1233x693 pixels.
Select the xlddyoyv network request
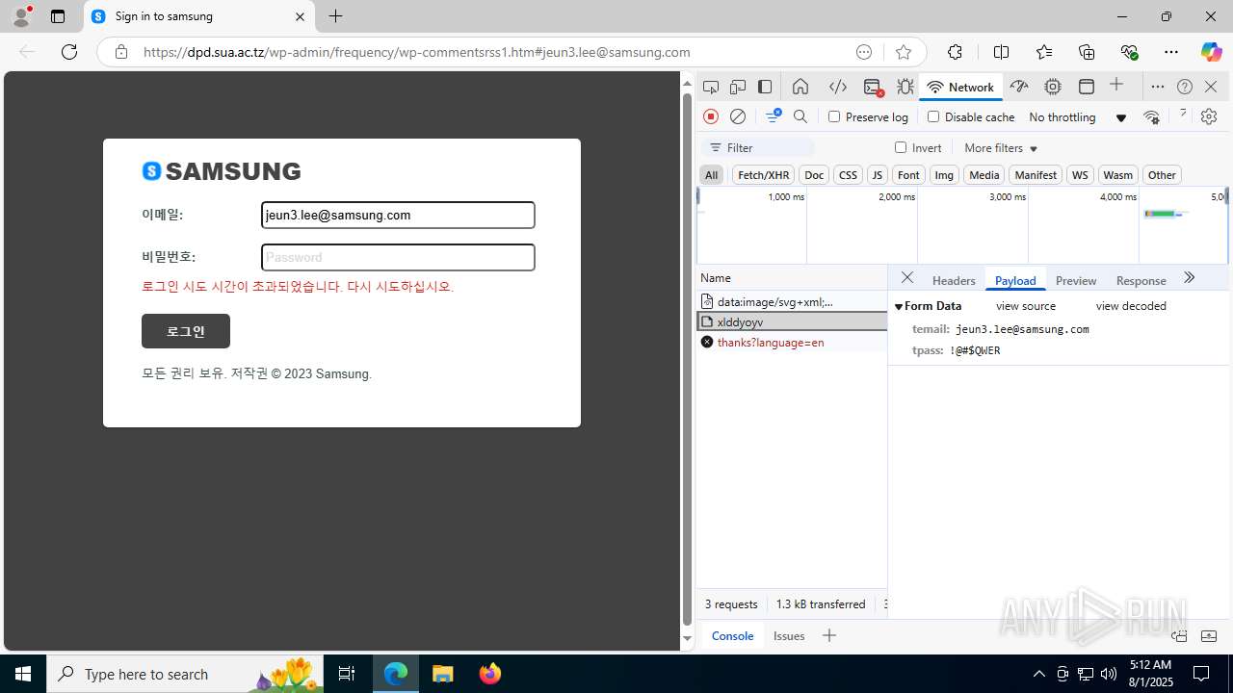click(x=792, y=321)
